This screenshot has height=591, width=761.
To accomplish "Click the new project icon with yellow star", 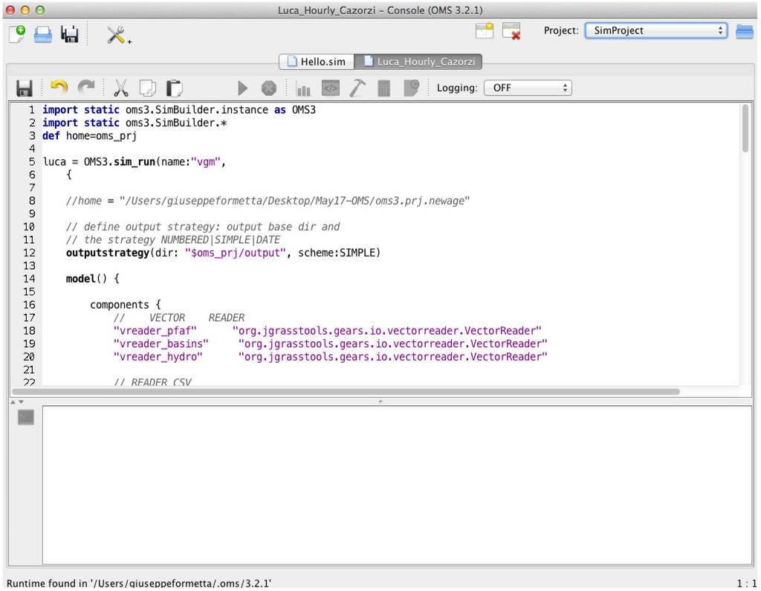I will (x=485, y=30).
